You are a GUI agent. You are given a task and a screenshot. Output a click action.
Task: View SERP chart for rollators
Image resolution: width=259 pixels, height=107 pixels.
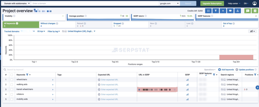(x=187, y=94)
